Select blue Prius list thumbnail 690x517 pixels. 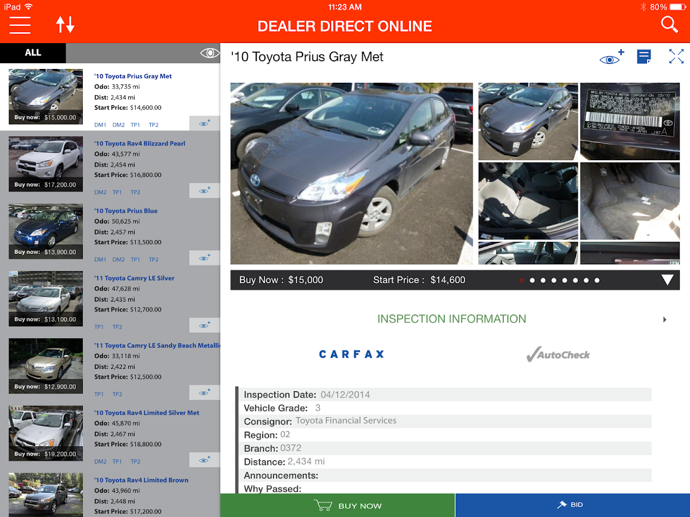46,231
